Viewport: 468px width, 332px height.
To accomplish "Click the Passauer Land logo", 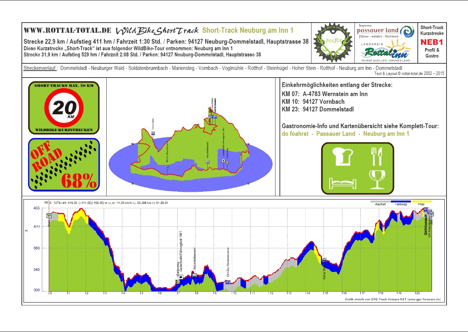I will [x=386, y=31].
